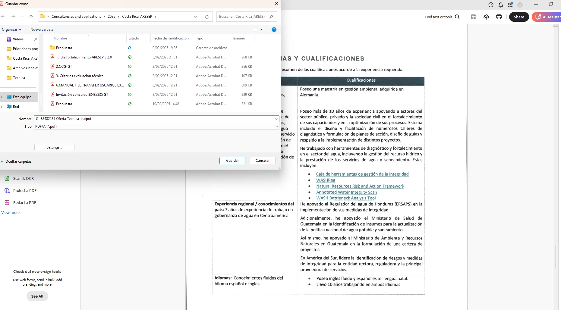The height and width of the screenshot is (310, 561).
Task: Click the View more link
Action: click(x=10, y=213)
